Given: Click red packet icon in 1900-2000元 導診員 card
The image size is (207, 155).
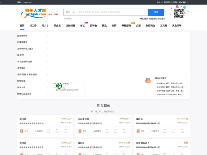Looking at the screenshot, I should click(x=138, y=131).
